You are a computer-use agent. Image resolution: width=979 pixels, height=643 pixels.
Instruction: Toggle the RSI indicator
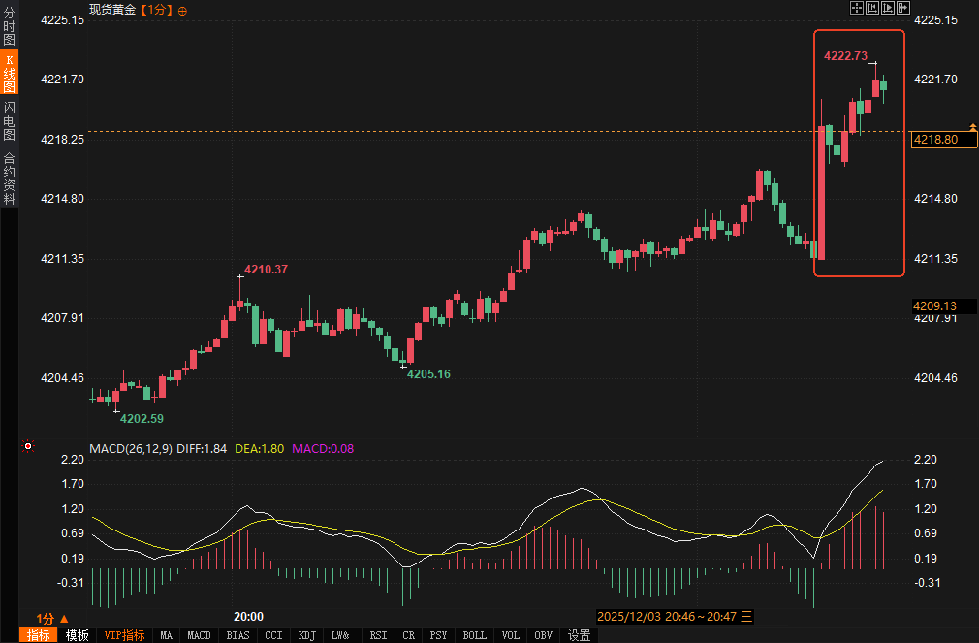(x=378, y=635)
